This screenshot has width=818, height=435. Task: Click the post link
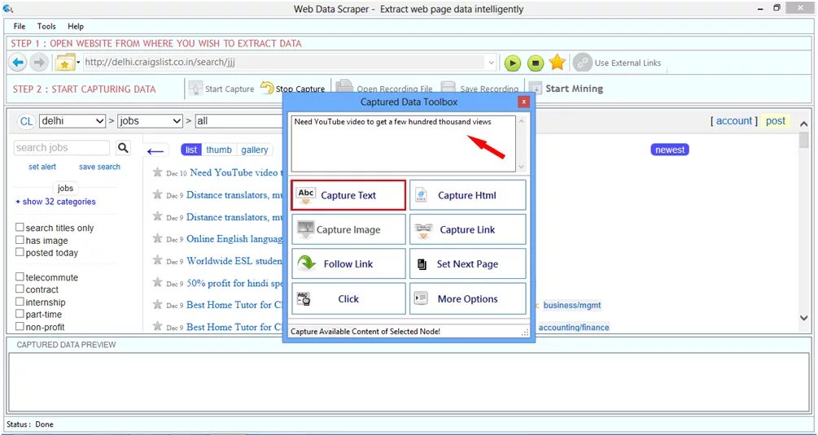[x=775, y=121]
